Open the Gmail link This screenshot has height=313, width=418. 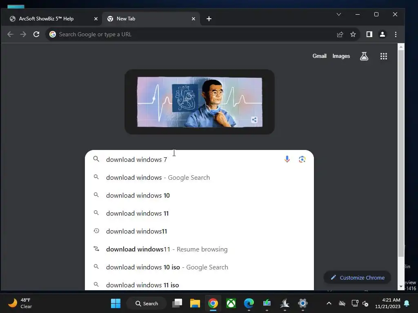pyautogui.click(x=319, y=56)
